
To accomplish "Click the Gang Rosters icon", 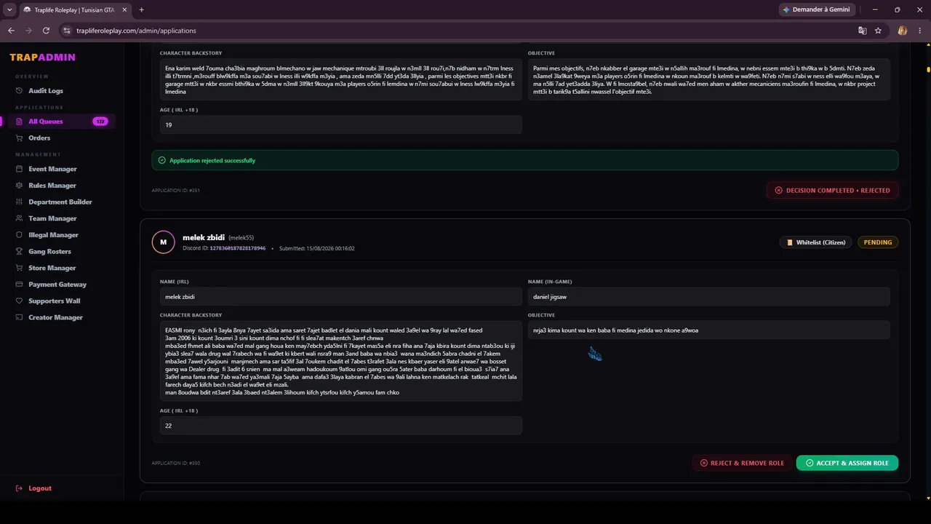I will (20, 251).
